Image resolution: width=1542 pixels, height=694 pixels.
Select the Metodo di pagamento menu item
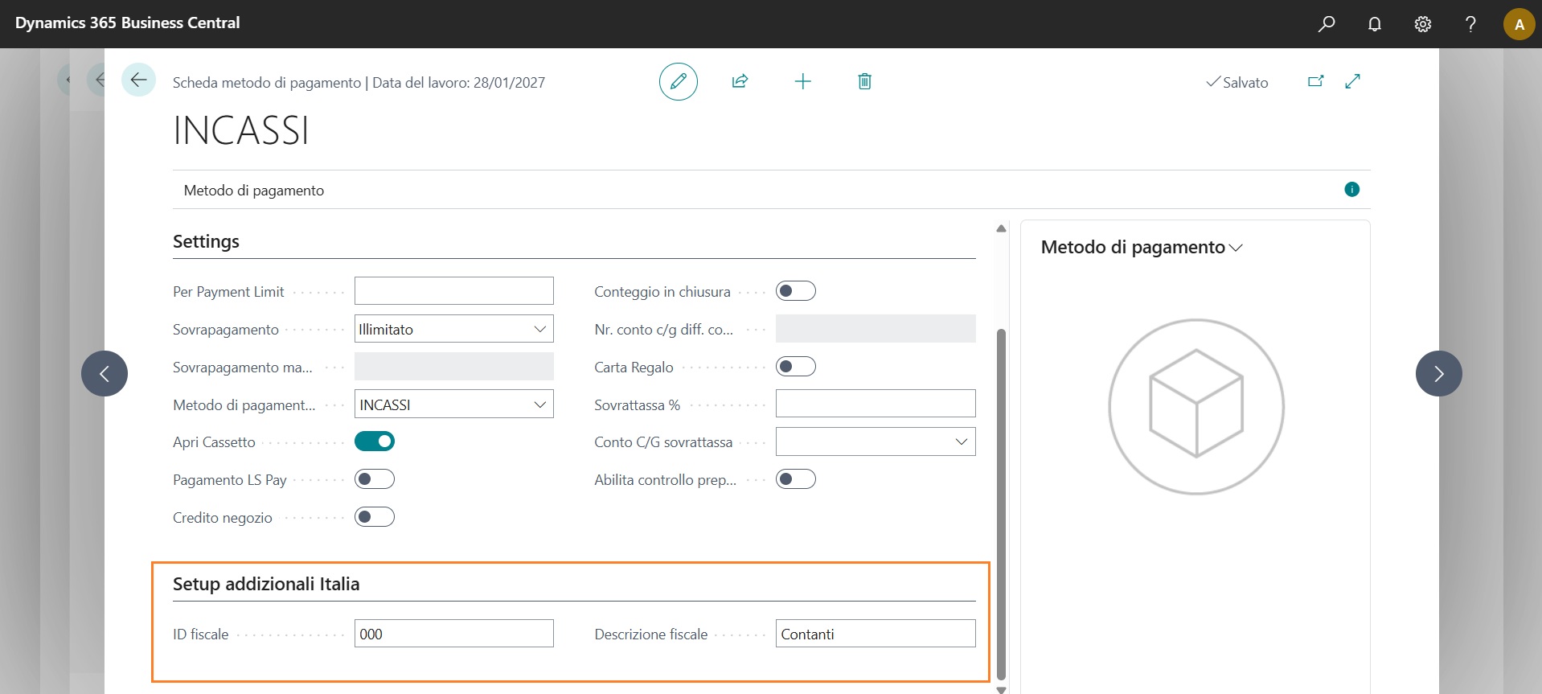coord(254,191)
